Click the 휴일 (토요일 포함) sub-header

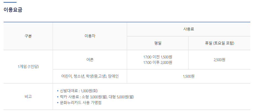(x=219, y=43)
